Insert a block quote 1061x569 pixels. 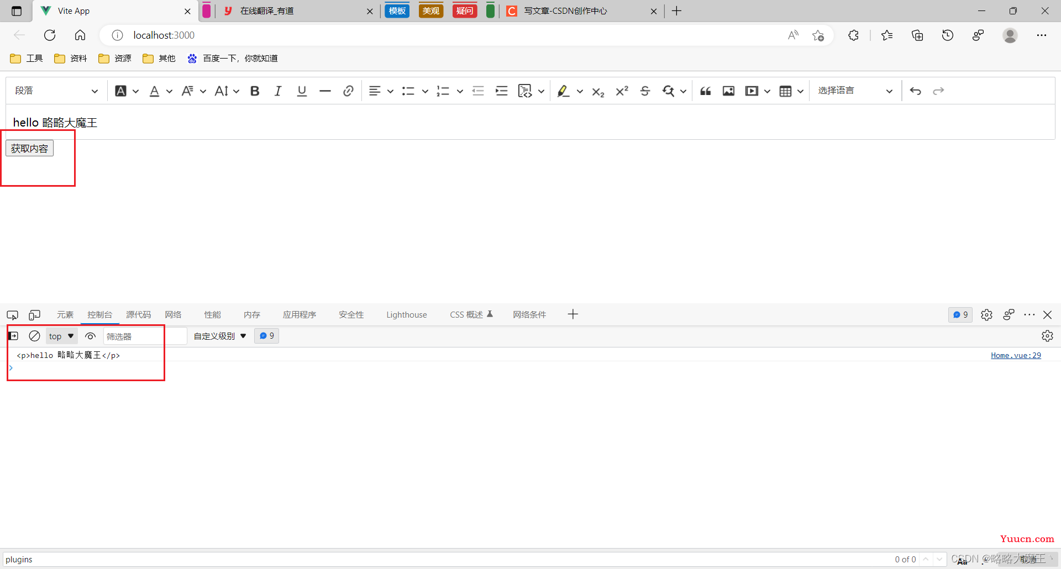(x=706, y=91)
